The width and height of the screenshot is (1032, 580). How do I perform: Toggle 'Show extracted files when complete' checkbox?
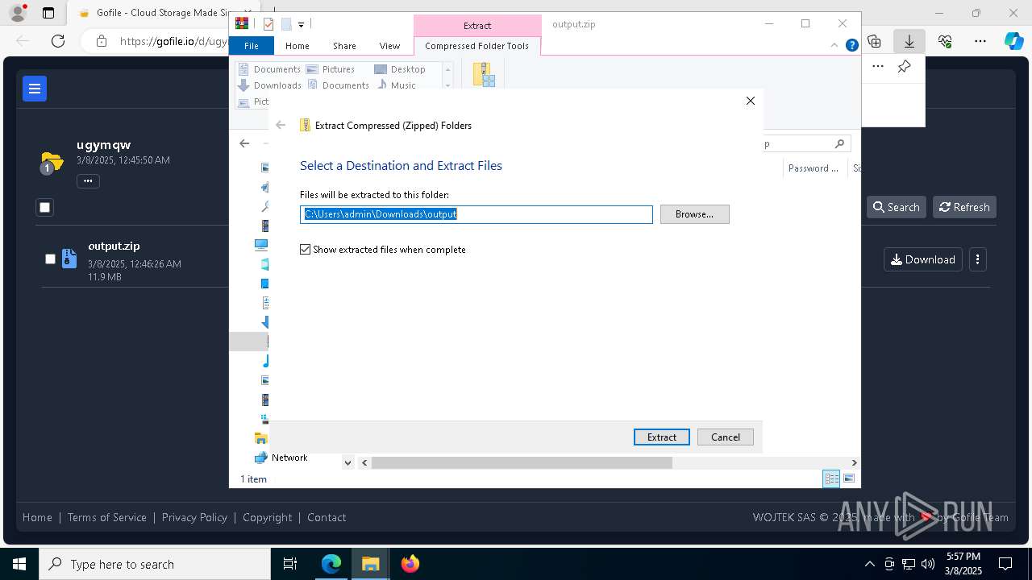tap(306, 250)
